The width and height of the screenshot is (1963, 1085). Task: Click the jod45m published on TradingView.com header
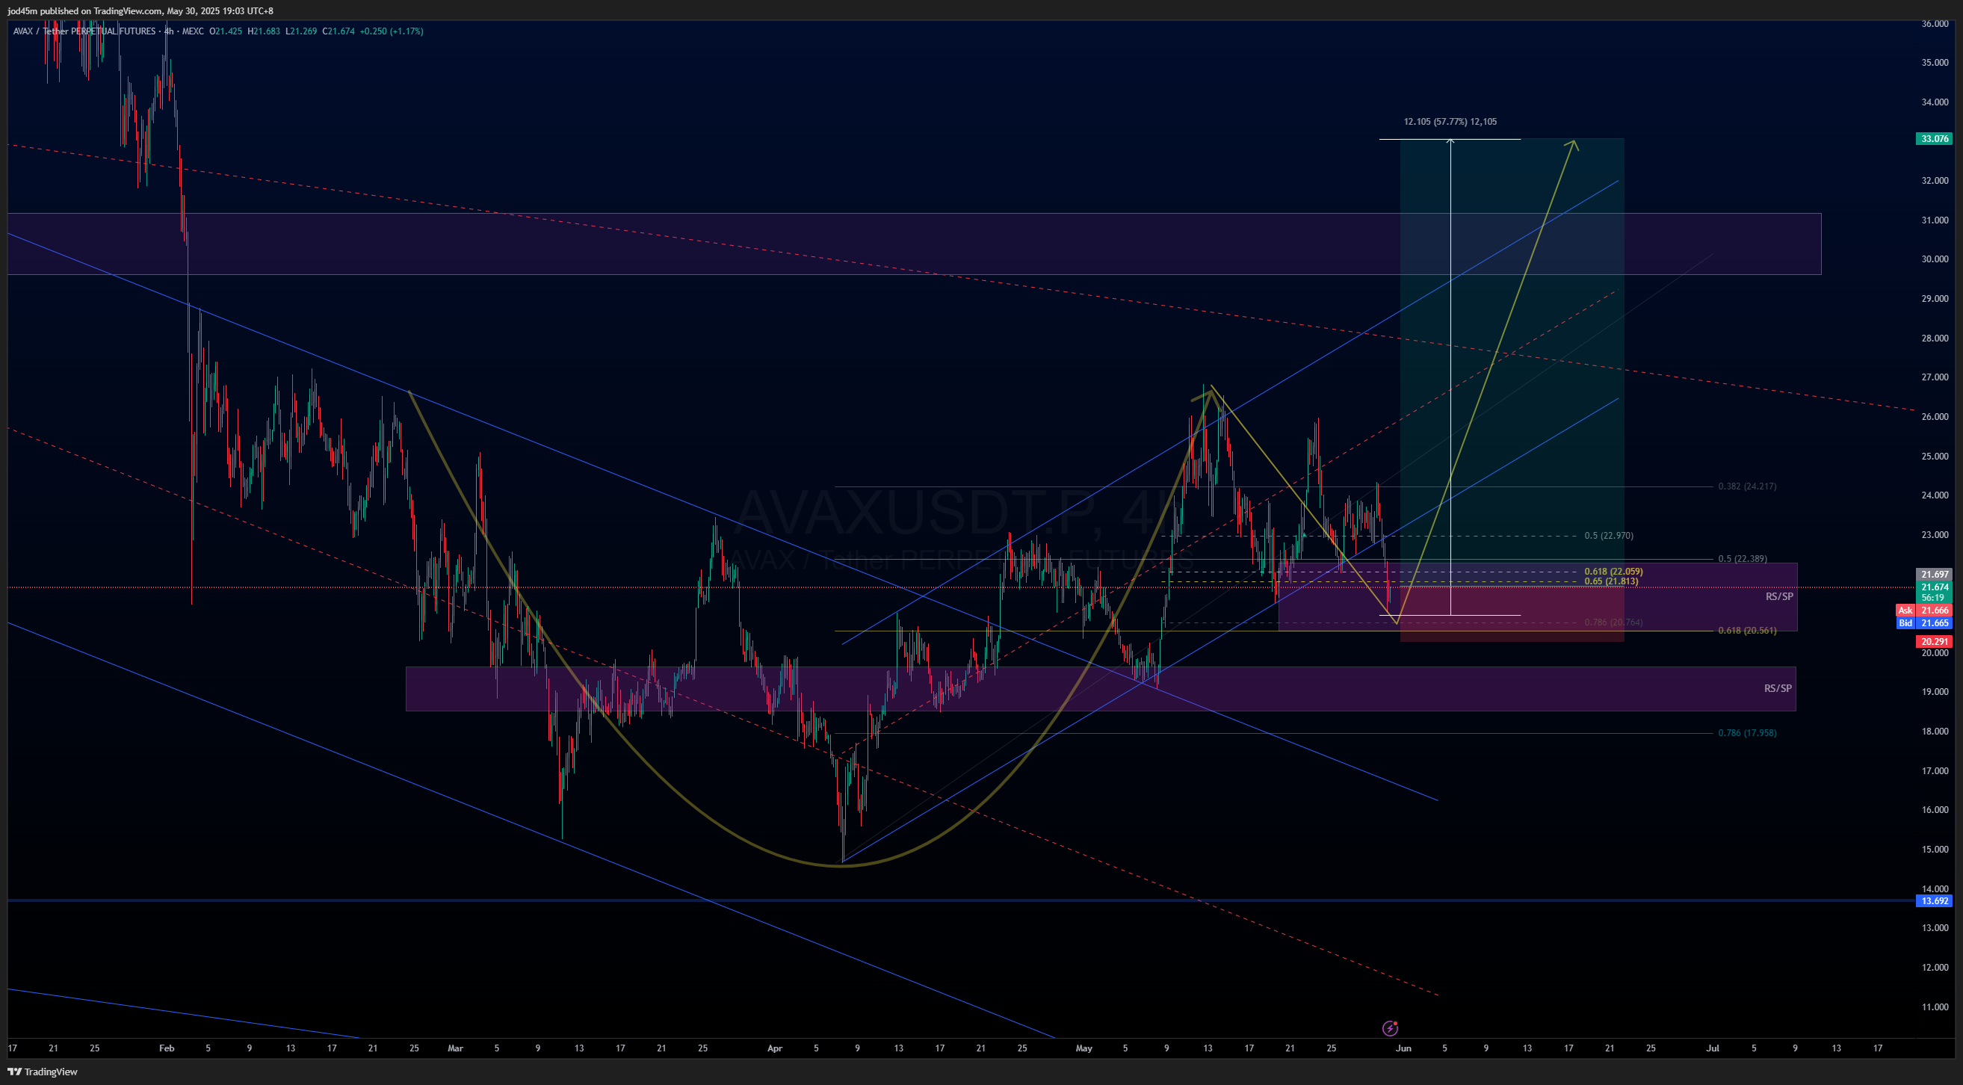(x=140, y=10)
